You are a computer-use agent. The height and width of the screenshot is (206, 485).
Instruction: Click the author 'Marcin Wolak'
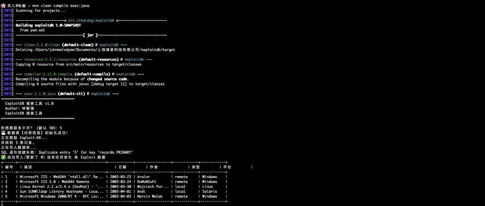coord(150,197)
